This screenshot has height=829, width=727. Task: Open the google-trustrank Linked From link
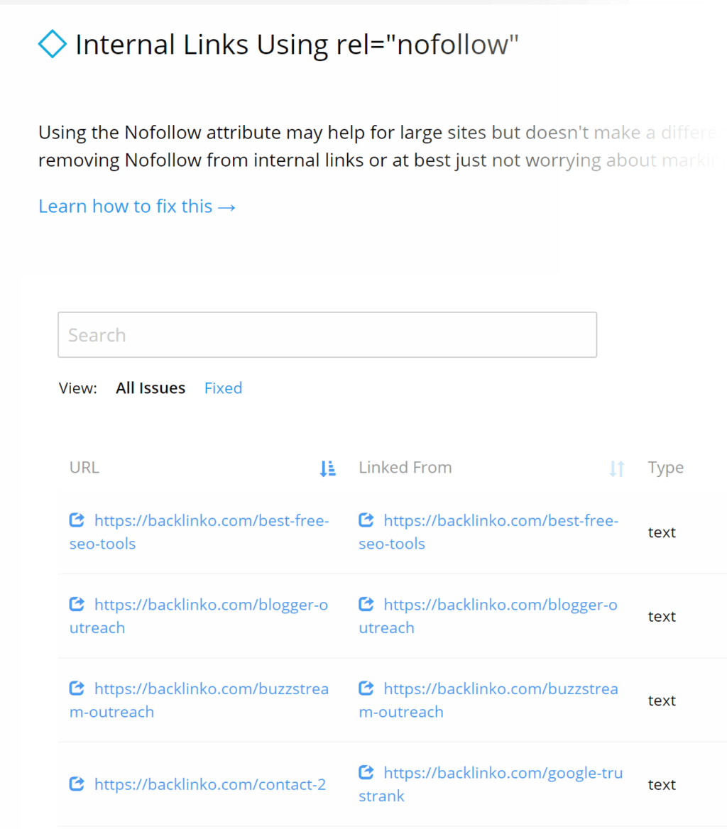click(x=503, y=772)
